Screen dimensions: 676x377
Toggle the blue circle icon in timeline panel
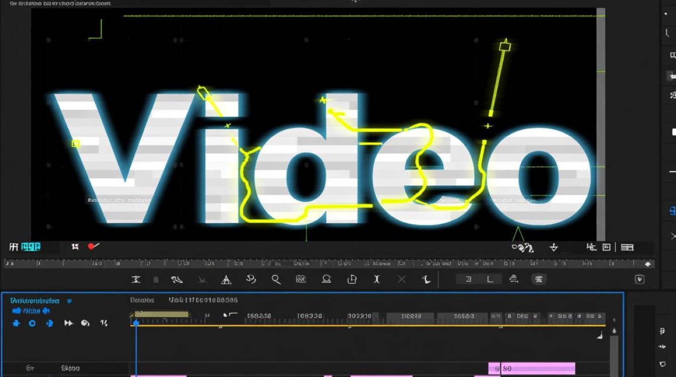tap(32, 323)
